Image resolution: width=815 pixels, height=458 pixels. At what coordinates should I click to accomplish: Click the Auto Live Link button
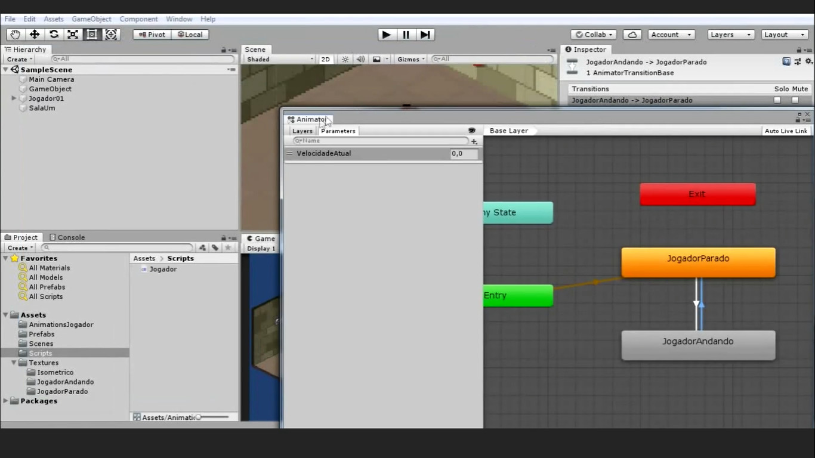point(786,131)
